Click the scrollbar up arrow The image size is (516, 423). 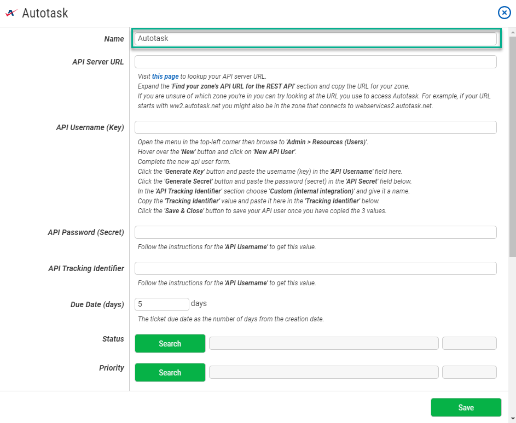tap(512, 31)
